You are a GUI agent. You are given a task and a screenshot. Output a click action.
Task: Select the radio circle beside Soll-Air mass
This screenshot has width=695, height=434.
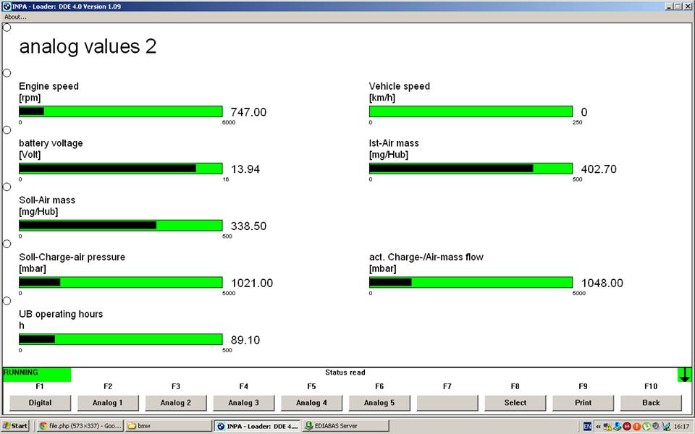(x=7, y=187)
